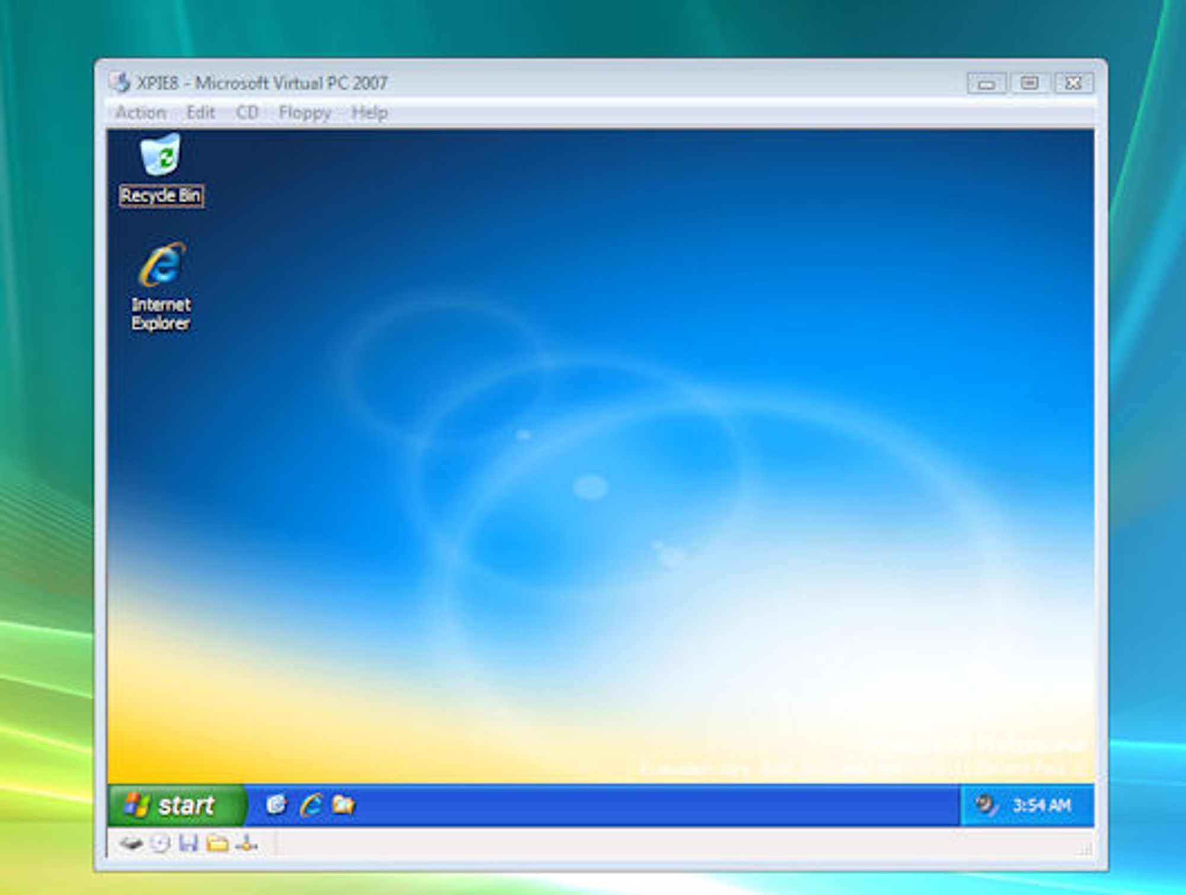
Task: Minimize the Virtual PC window
Action: point(986,83)
